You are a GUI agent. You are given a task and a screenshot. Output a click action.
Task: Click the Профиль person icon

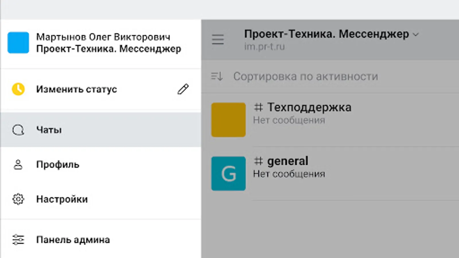coord(18,165)
